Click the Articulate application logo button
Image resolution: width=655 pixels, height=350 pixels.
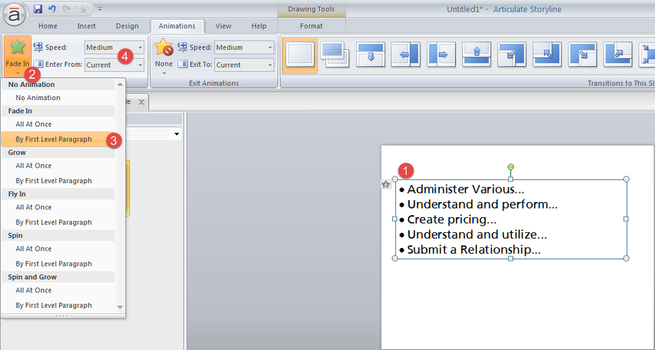pos(14,13)
